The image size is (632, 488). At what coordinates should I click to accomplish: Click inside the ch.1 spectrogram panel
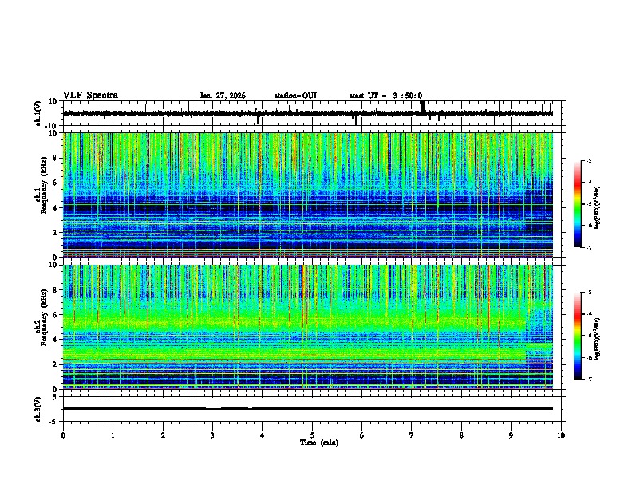click(x=308, y=195)
